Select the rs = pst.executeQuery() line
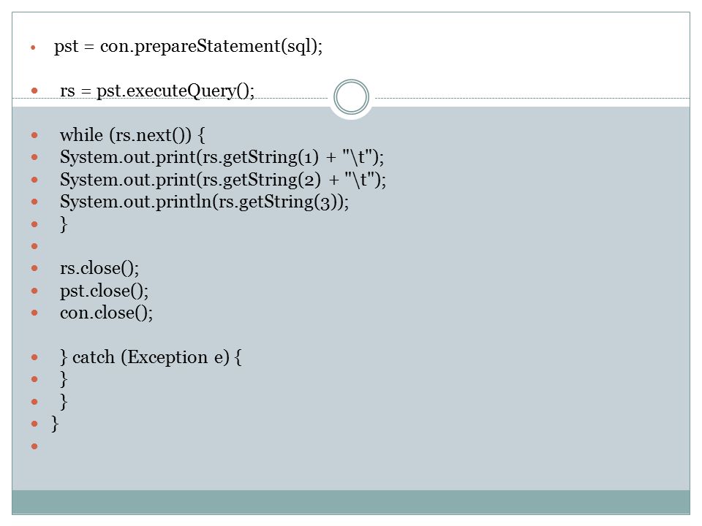The image size is (702, 526). pos(157,91)
